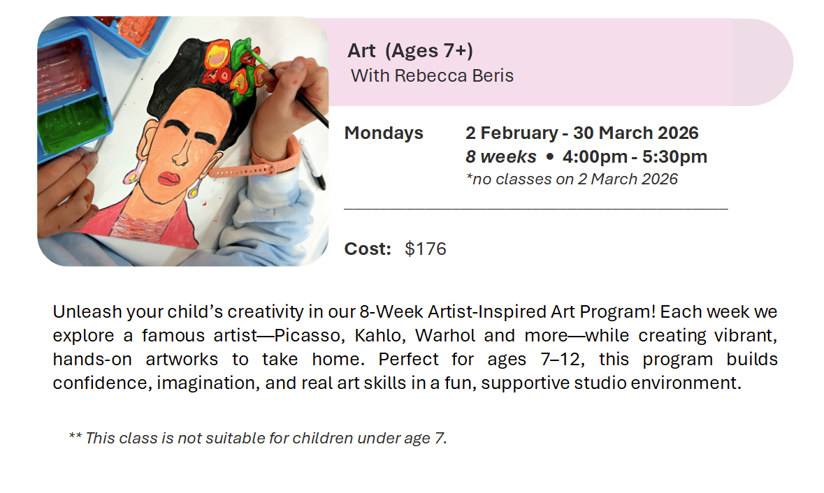The image size is (824, 493).
Task: Click the divider line below the schedule
Action: pyautogui.click(x=535, y=208)
